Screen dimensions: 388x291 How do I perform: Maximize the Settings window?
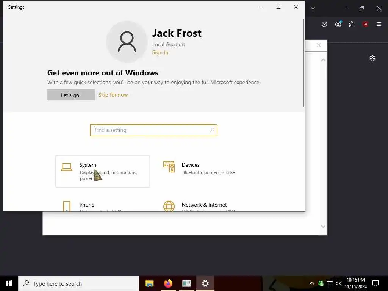[278, 7]
